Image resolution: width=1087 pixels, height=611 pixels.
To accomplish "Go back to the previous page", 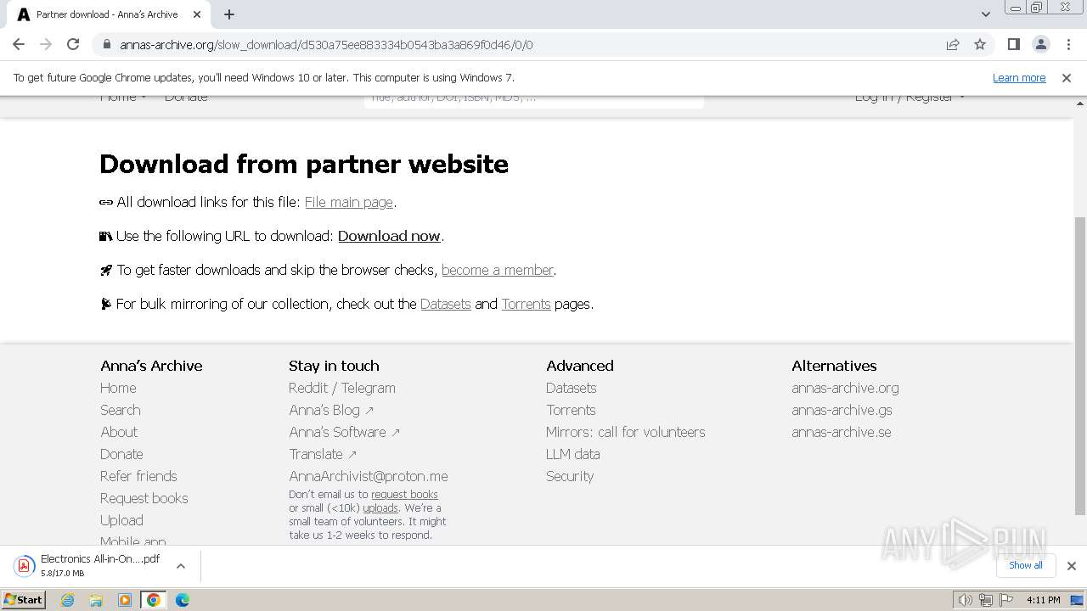I will pos(19,44).
